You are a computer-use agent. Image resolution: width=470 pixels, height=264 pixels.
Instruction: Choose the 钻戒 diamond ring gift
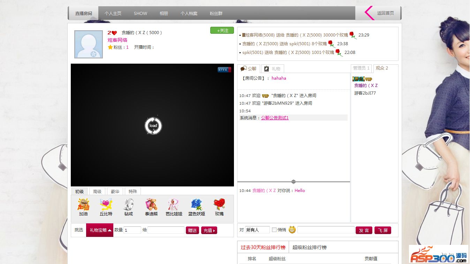click(x=129, y=205)
